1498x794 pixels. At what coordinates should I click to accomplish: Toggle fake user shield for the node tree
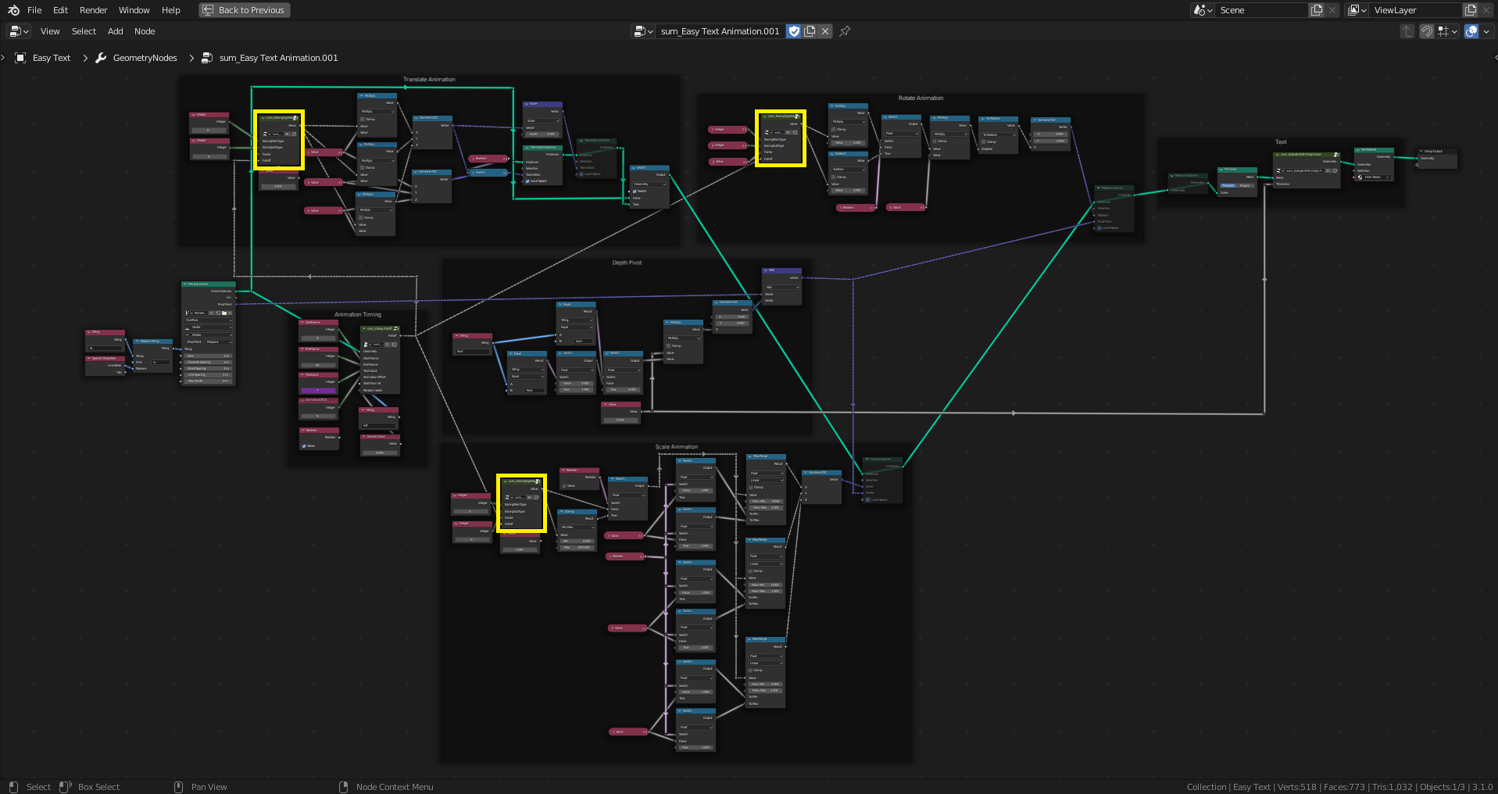pyautogui.click(x=794, y=31)
